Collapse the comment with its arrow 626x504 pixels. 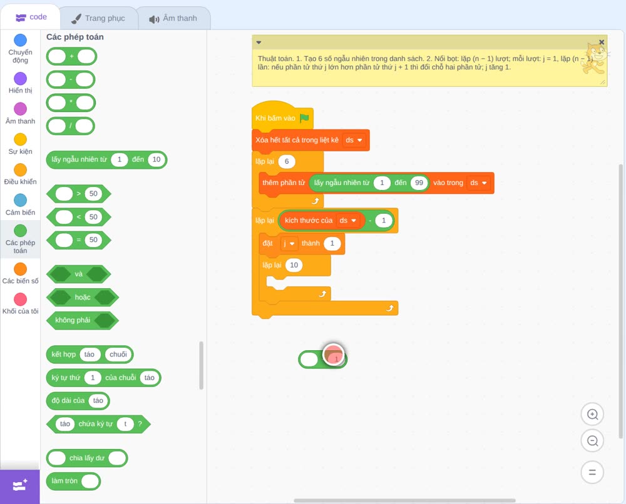coord(259,43)
